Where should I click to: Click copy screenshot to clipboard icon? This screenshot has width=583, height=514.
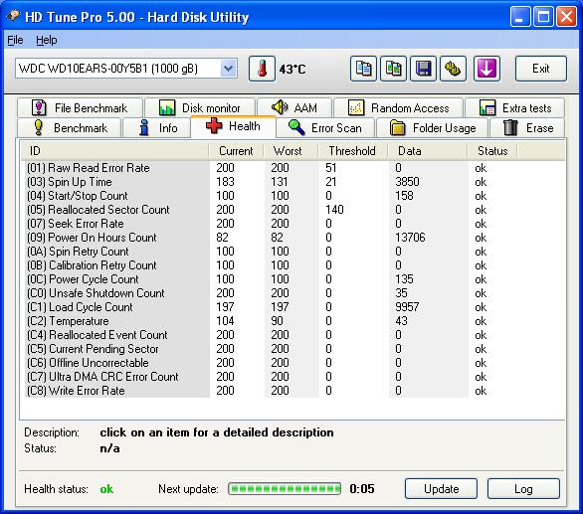pos(393,69)
